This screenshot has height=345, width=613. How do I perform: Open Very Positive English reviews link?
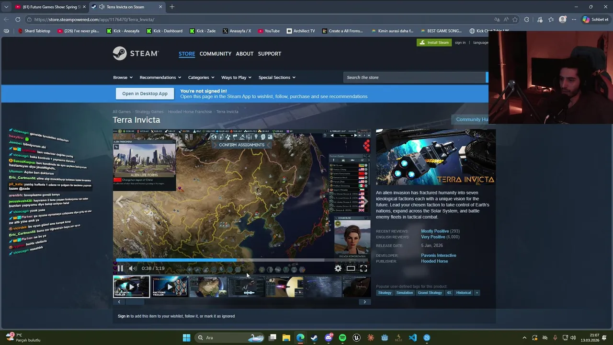click(x=433, y=237)
